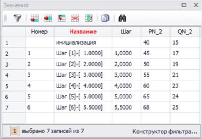Click the second red-arrow table icon
Image resolution: width=202 pixels, height=139 pixels.
48,19
